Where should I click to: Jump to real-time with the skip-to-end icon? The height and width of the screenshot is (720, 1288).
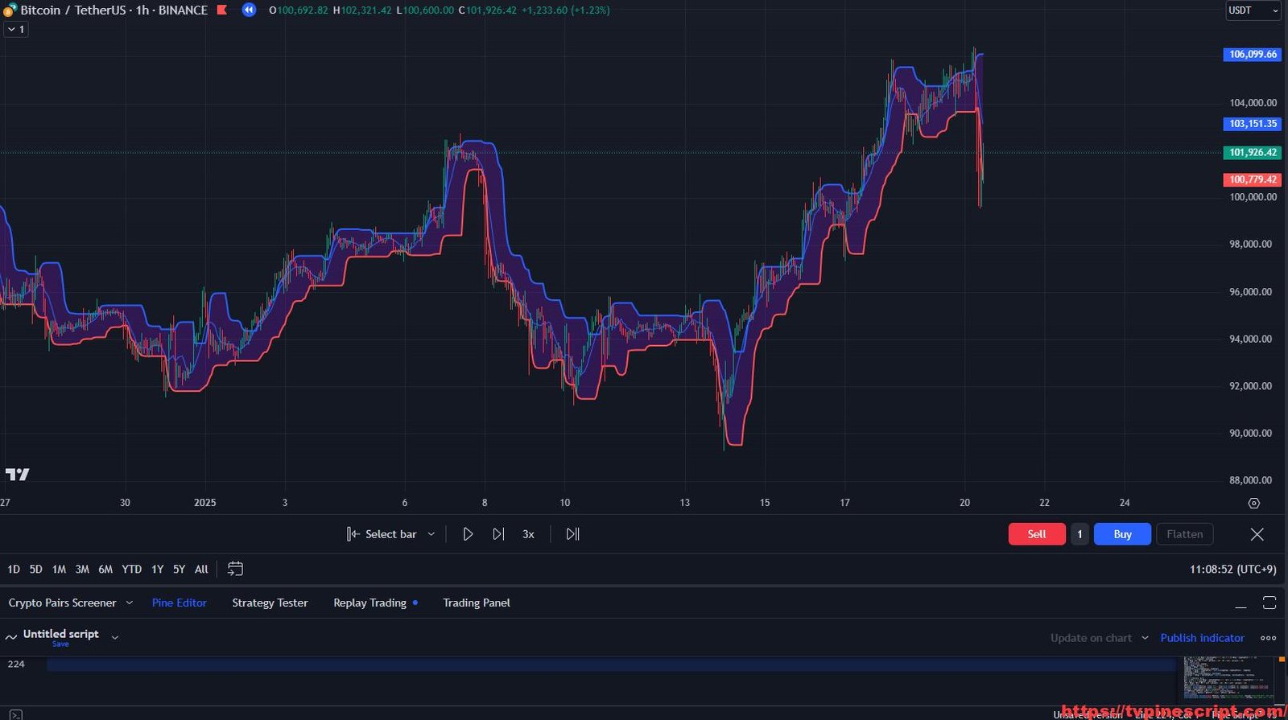pyautogui.click(x=572, y=534)
